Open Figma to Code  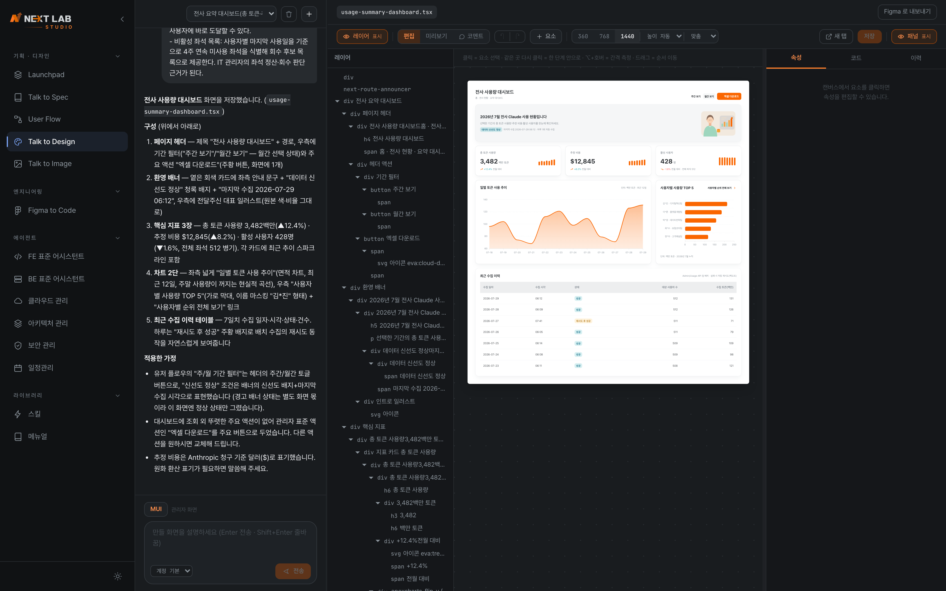(67, 210)
